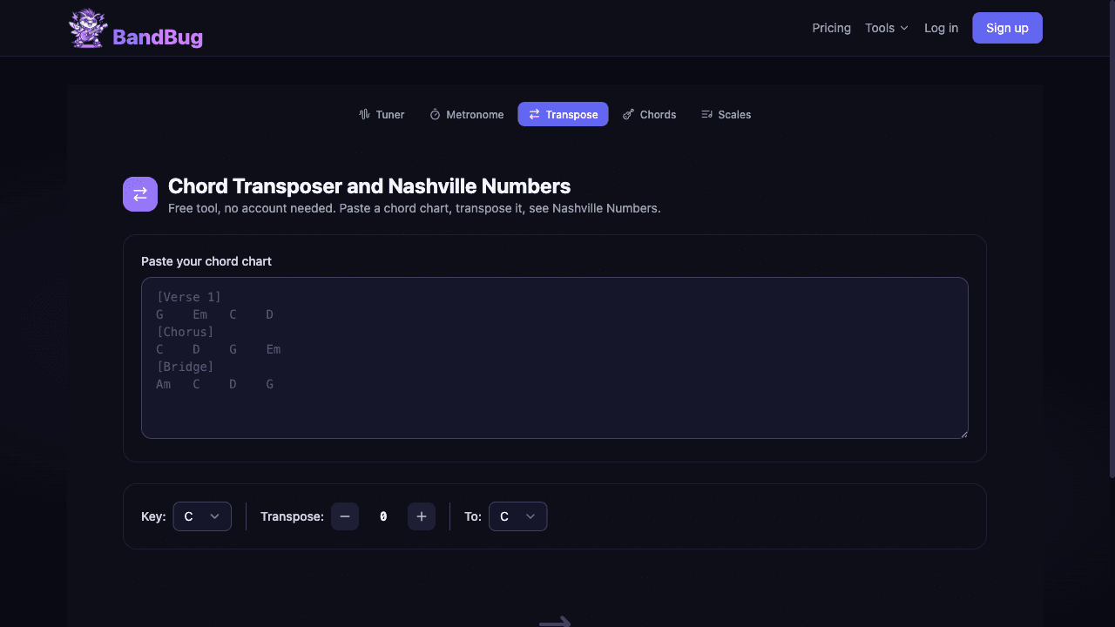Click inside the chord chart text area
Image resolution: width=1115 pixels, height=627 pixels.
[555, 357]
